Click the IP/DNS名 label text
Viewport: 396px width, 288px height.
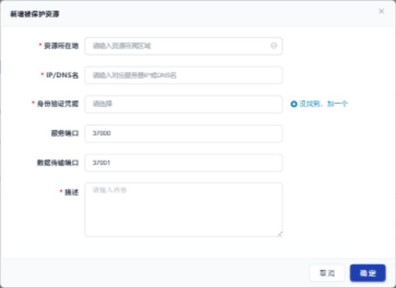point(62,75)
